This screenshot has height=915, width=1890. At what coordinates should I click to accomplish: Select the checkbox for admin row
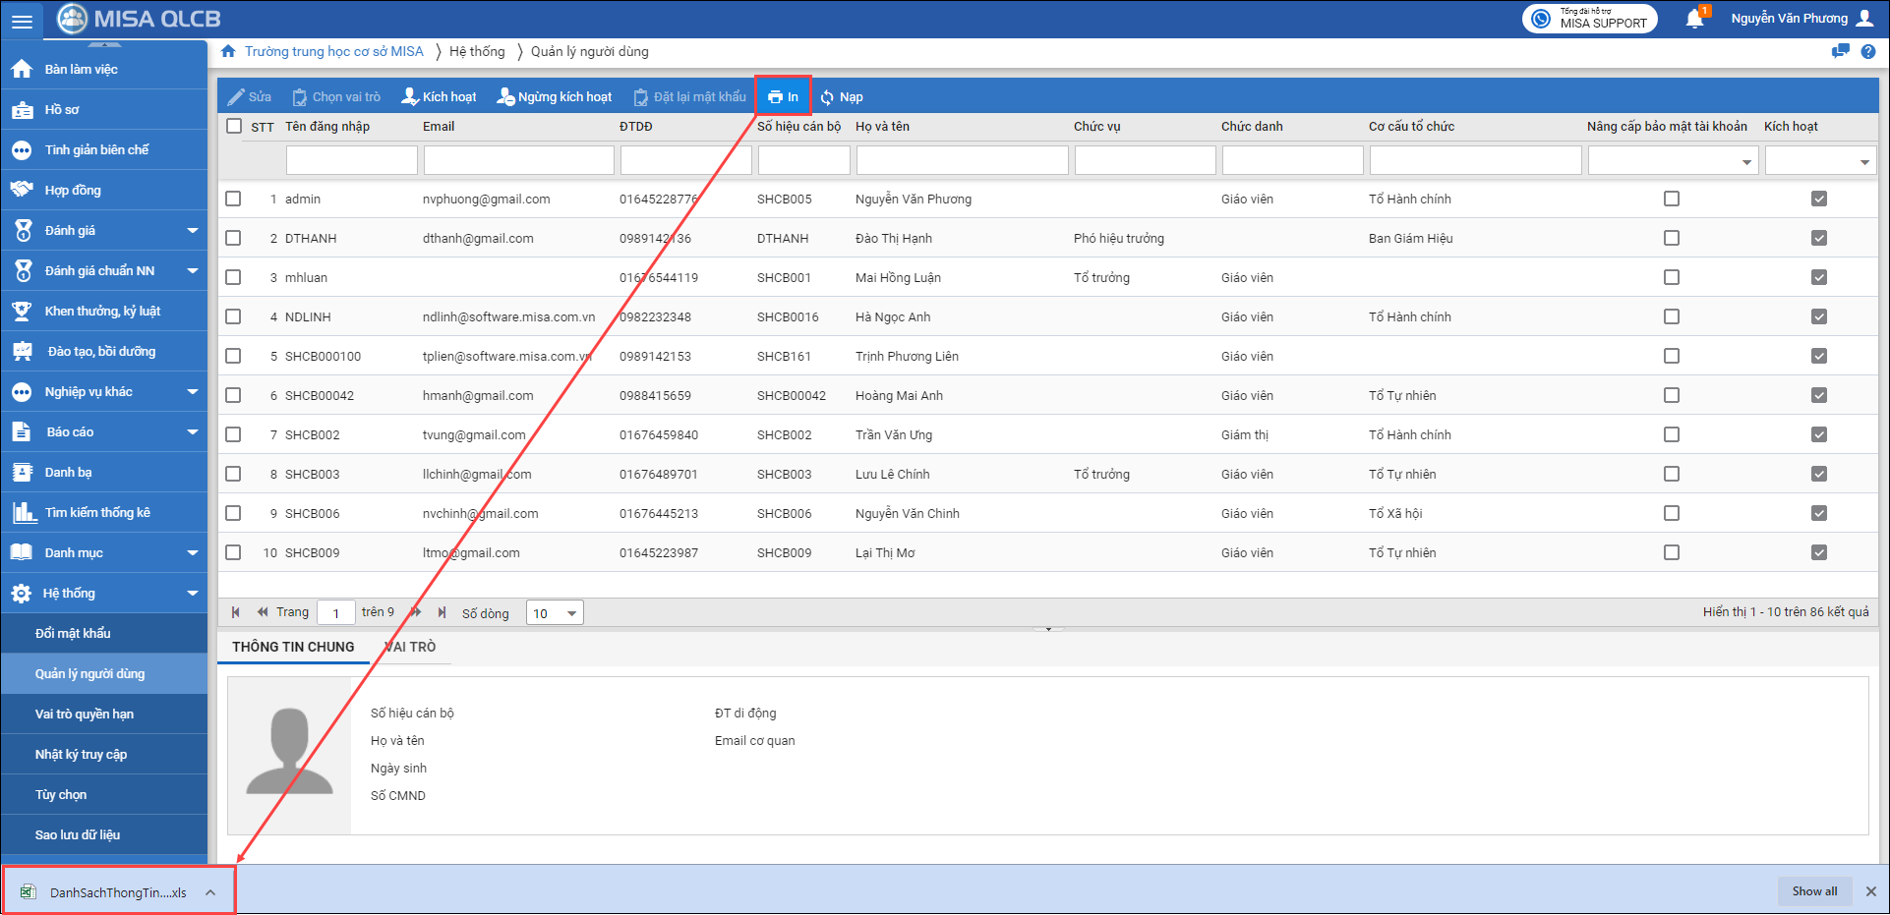pyautogui.click(x=233, y=199)
